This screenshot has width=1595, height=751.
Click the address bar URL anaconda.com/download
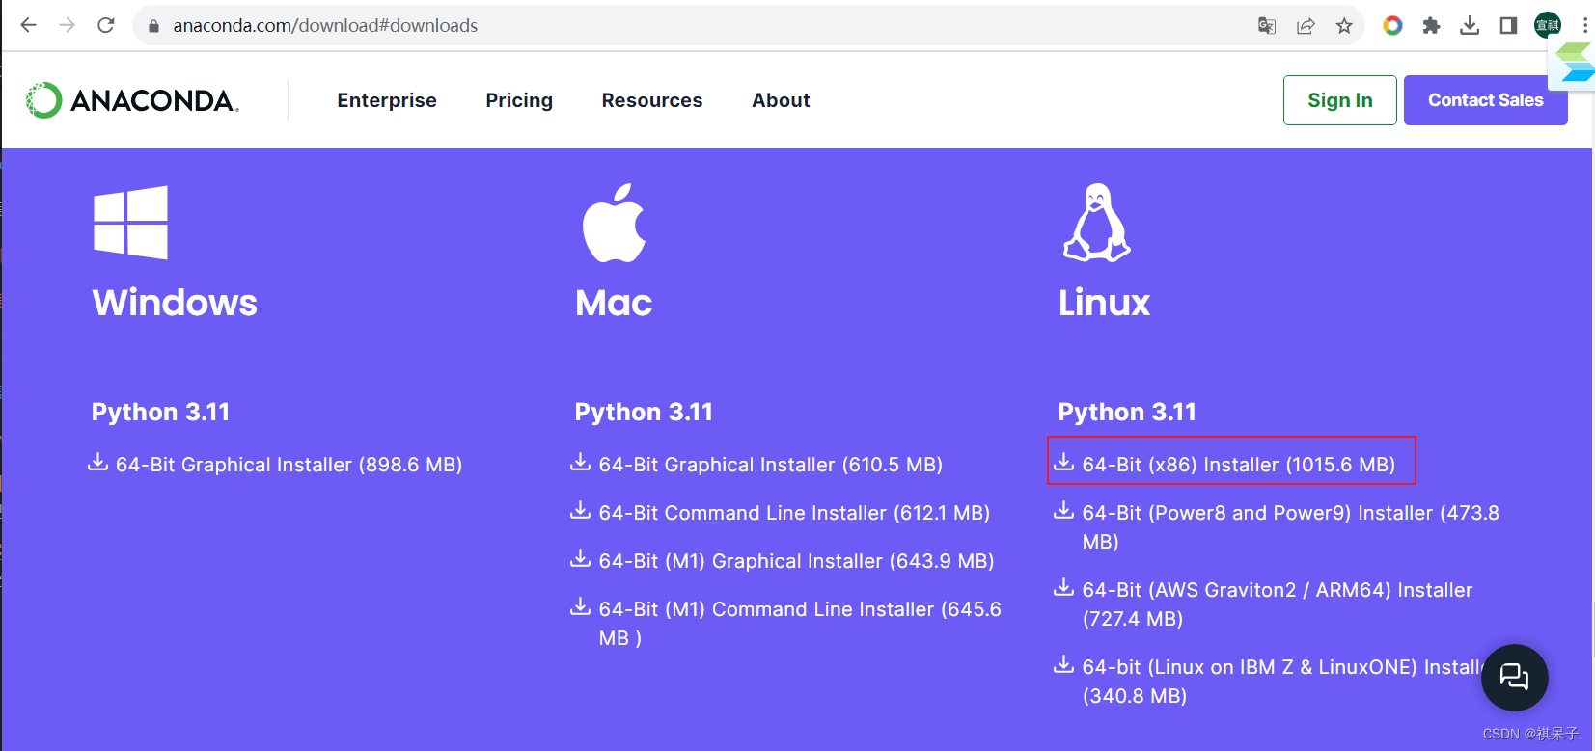(325, 26)
